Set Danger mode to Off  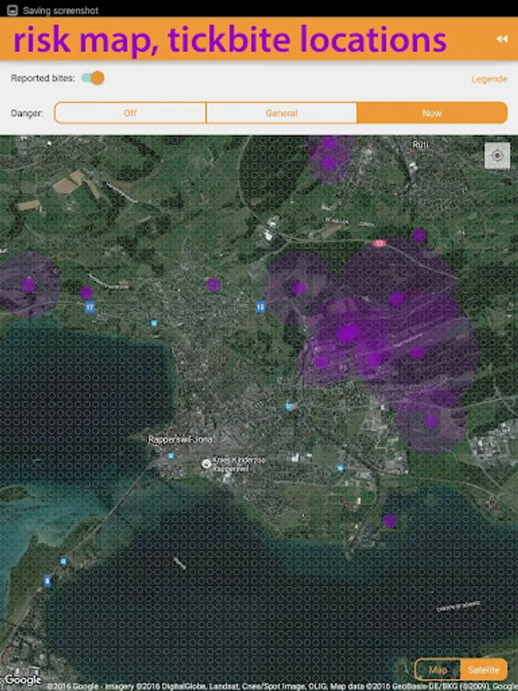pyautogui.click(x=130, y=114)
